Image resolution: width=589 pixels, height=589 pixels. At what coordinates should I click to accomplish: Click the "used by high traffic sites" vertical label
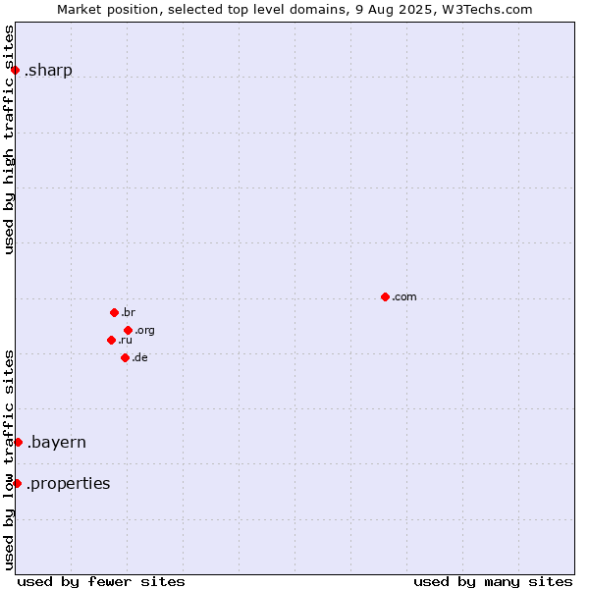click(x=9, y=139)
